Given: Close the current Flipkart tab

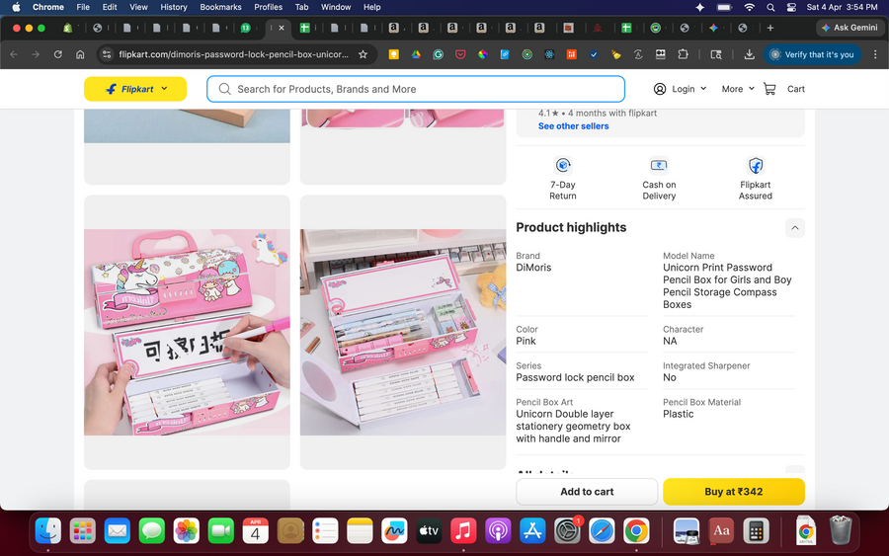Looking at the screenshot, I should 282,28.
